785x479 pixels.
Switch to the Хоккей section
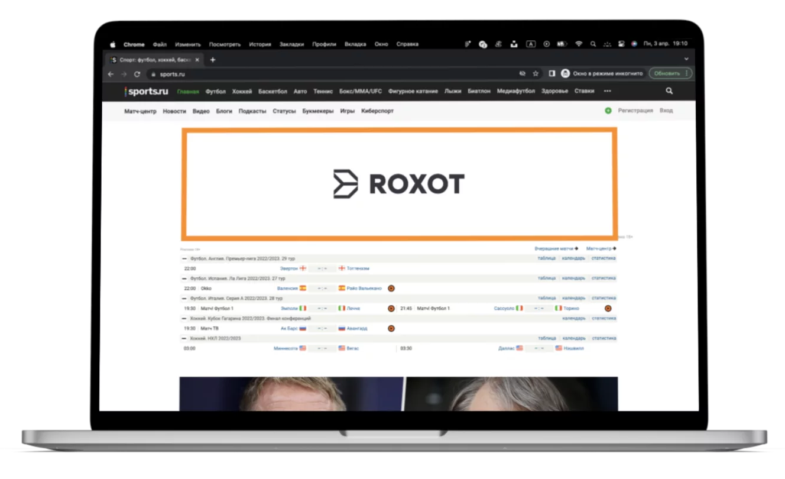point(242,92)
